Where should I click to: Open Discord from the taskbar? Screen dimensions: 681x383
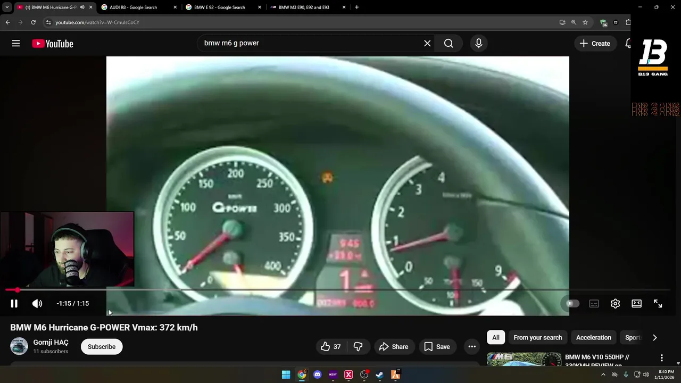coord(318,374)
